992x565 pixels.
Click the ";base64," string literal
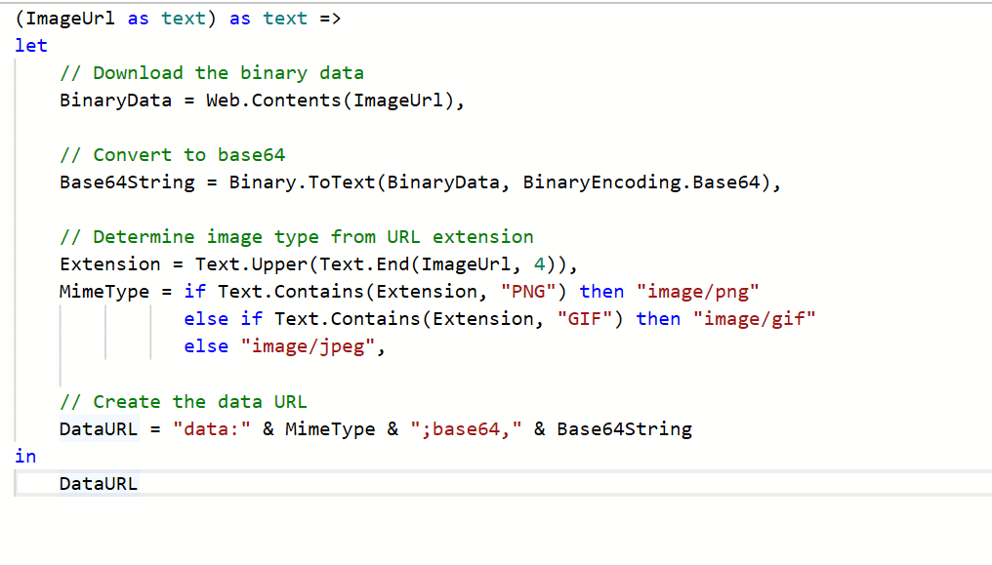coord(466,429)
